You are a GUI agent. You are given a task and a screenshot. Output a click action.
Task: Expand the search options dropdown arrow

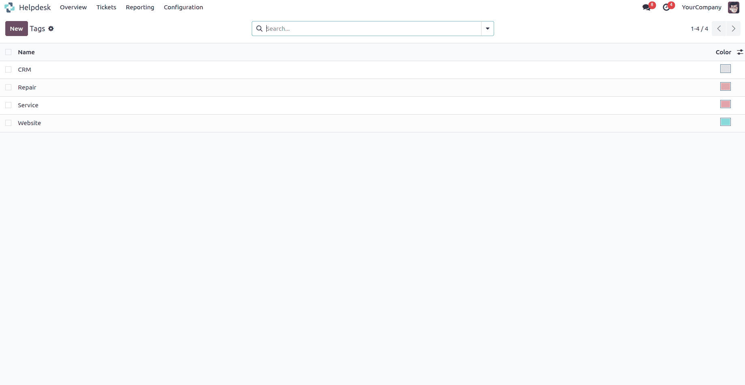488,29
